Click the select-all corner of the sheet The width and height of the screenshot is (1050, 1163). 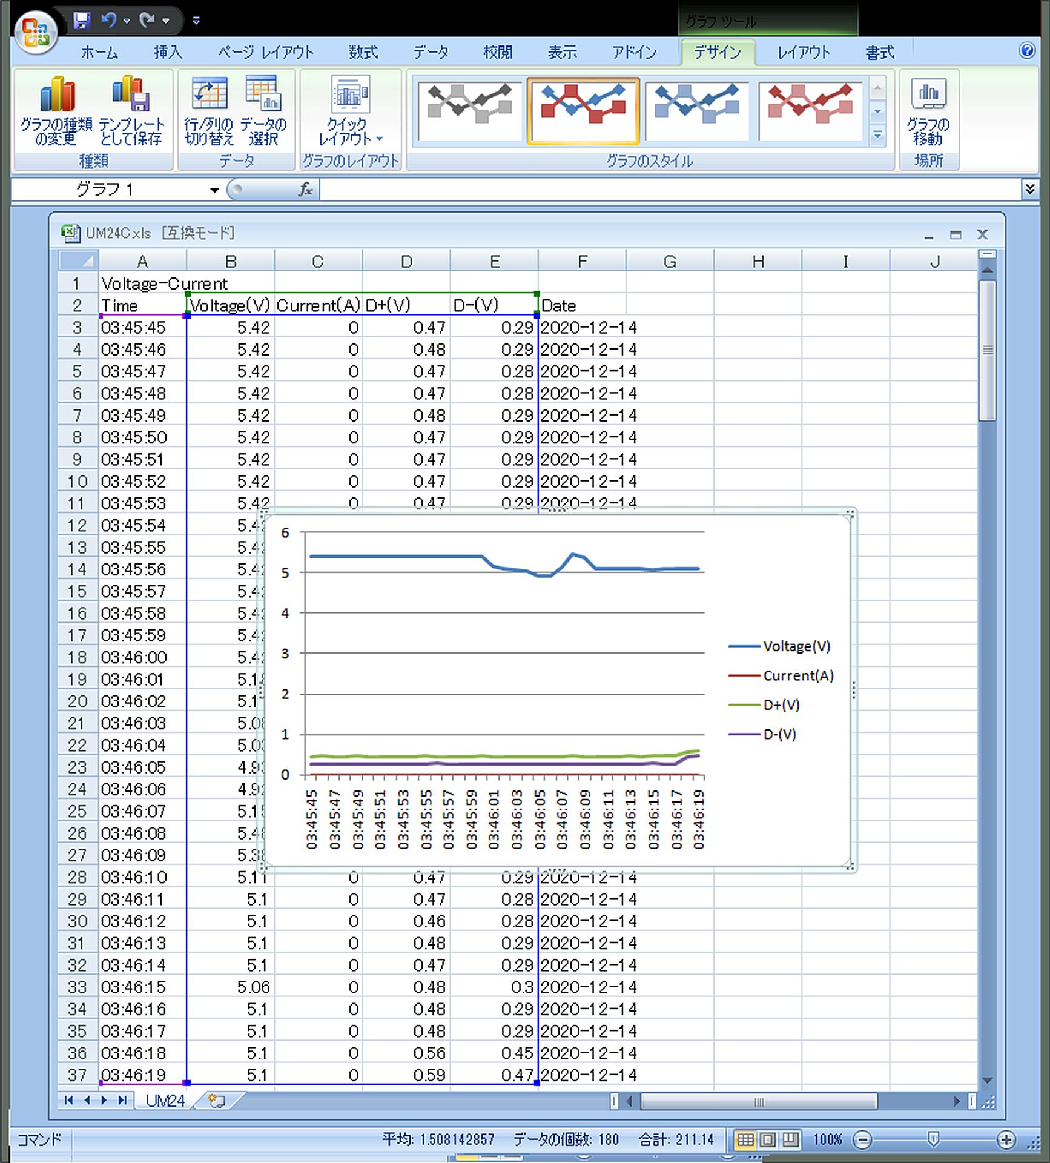78,261
